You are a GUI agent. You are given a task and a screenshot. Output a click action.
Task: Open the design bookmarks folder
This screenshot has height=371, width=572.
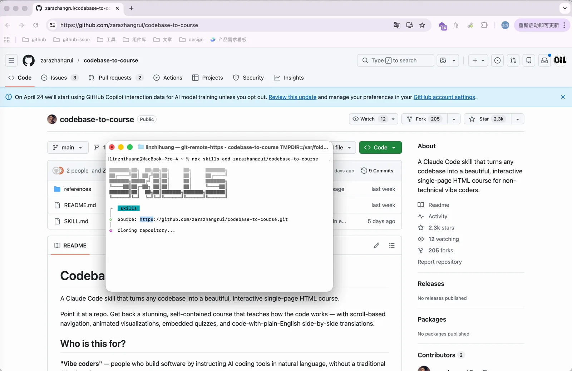pos(191,40)
